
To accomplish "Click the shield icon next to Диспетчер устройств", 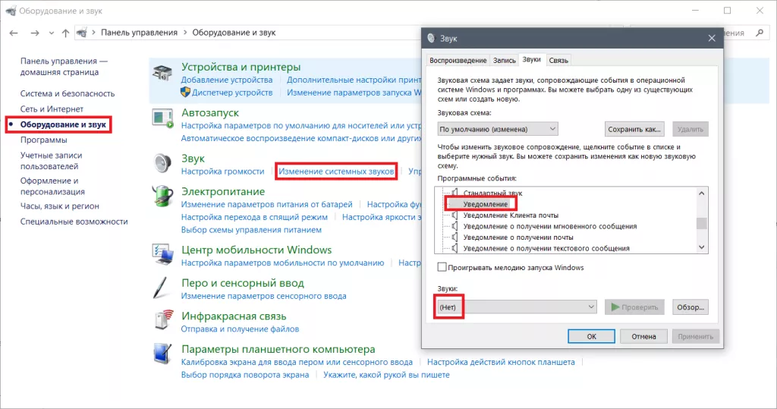I will pos(185,93).
